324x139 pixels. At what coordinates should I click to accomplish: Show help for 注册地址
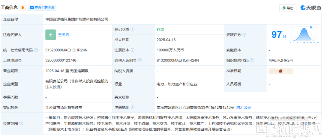(133, 108)
